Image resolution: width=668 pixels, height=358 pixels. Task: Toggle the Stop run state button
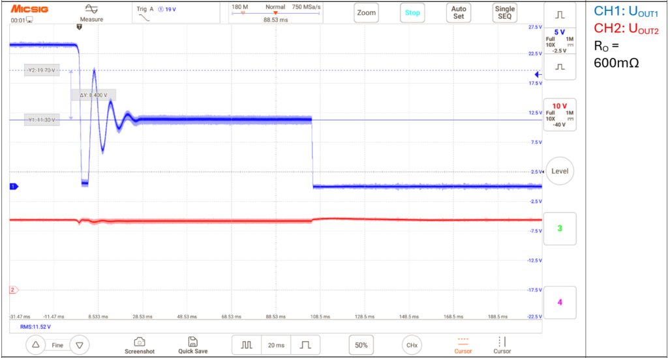point(412,13)
